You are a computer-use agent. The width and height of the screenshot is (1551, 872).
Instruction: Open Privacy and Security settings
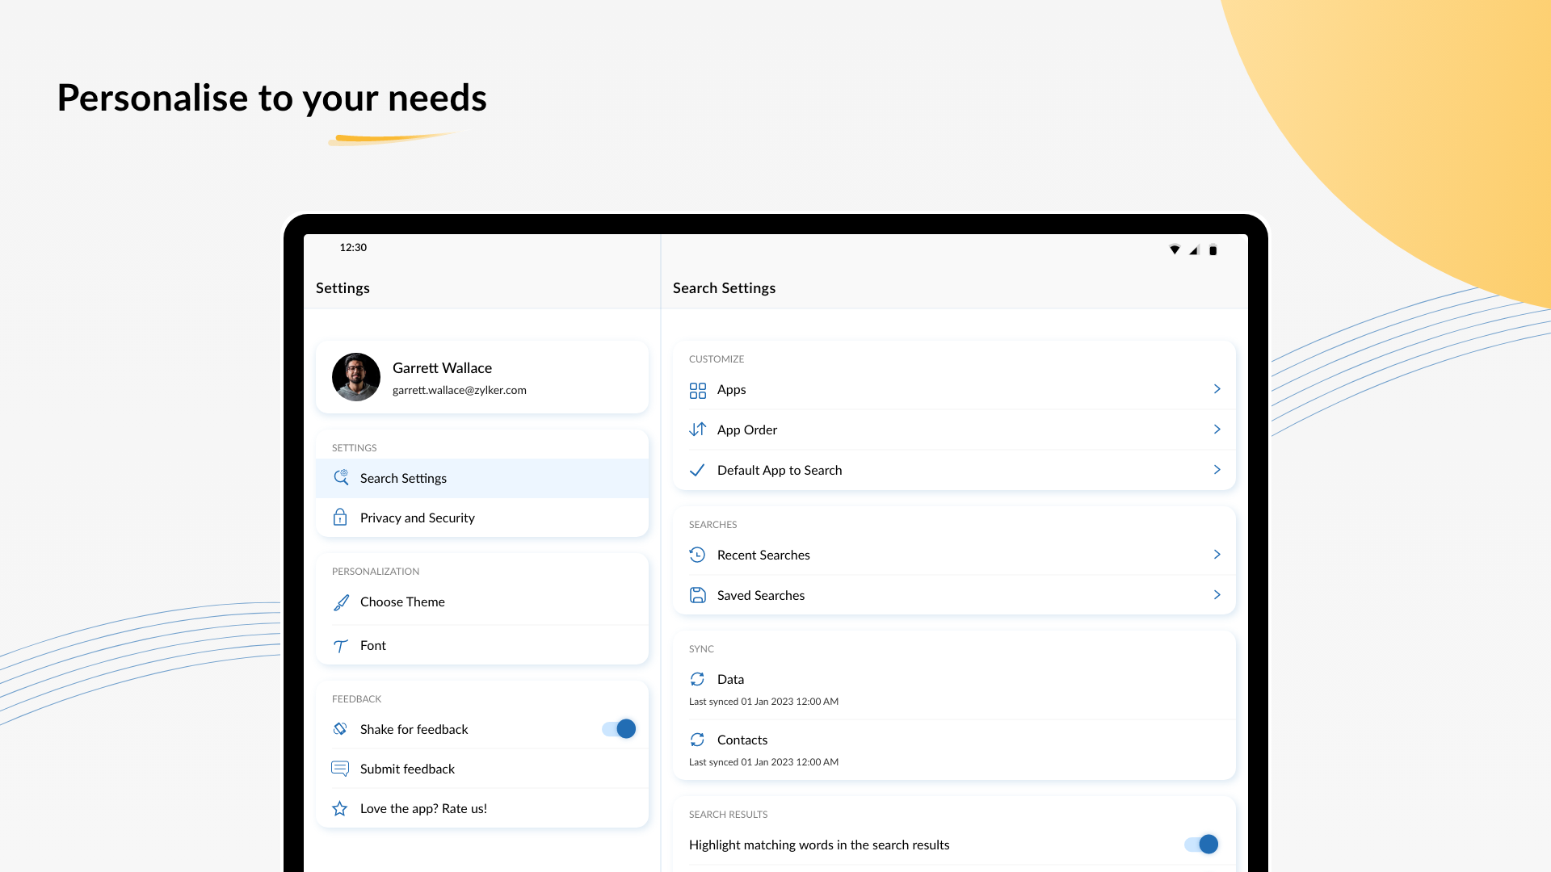point(482,518)
